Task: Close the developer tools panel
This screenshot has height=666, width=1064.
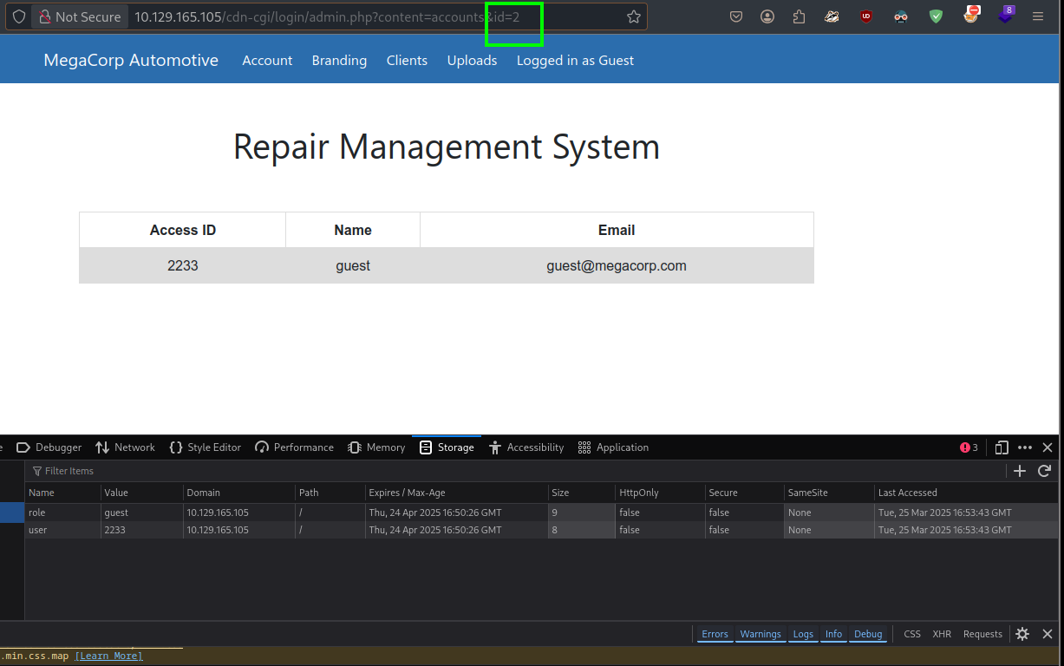Action: [x=1048, y=447]
